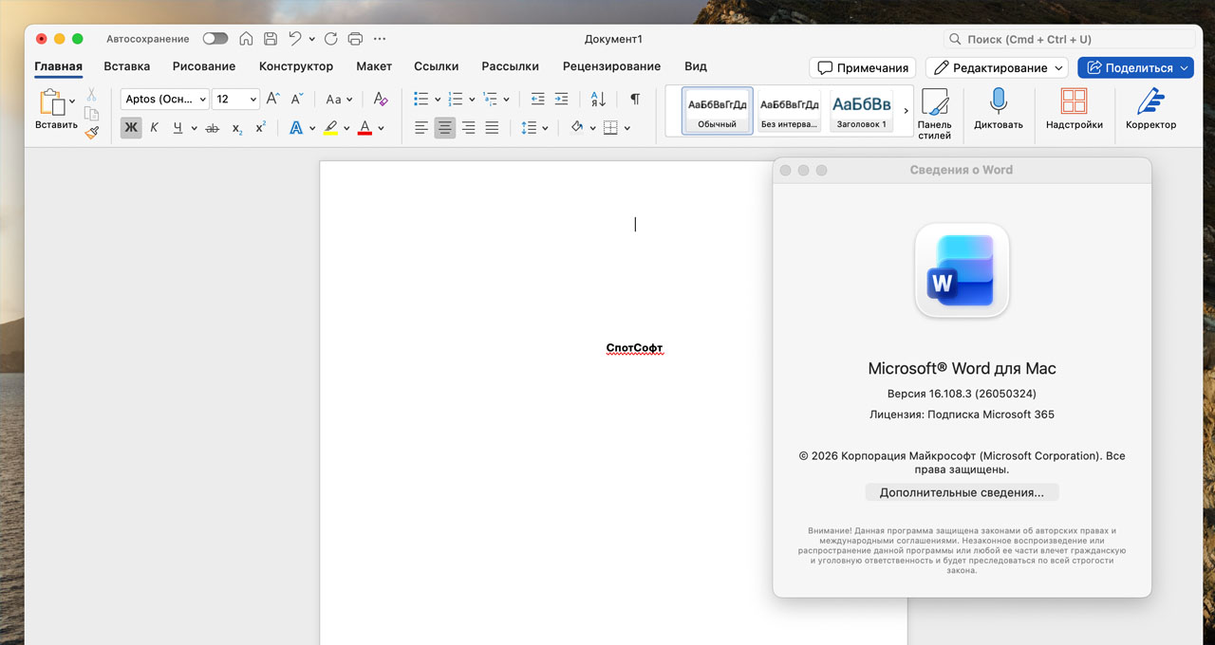
Task: Expand styles gallery chevron
Action: [x=906, y=111]
